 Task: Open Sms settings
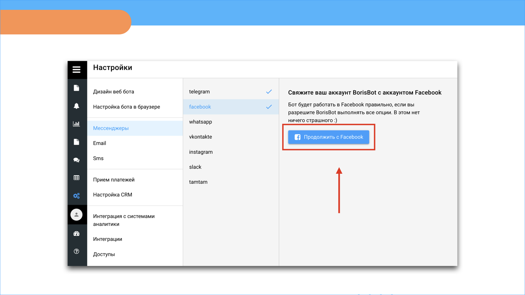[x=135, y=158]
